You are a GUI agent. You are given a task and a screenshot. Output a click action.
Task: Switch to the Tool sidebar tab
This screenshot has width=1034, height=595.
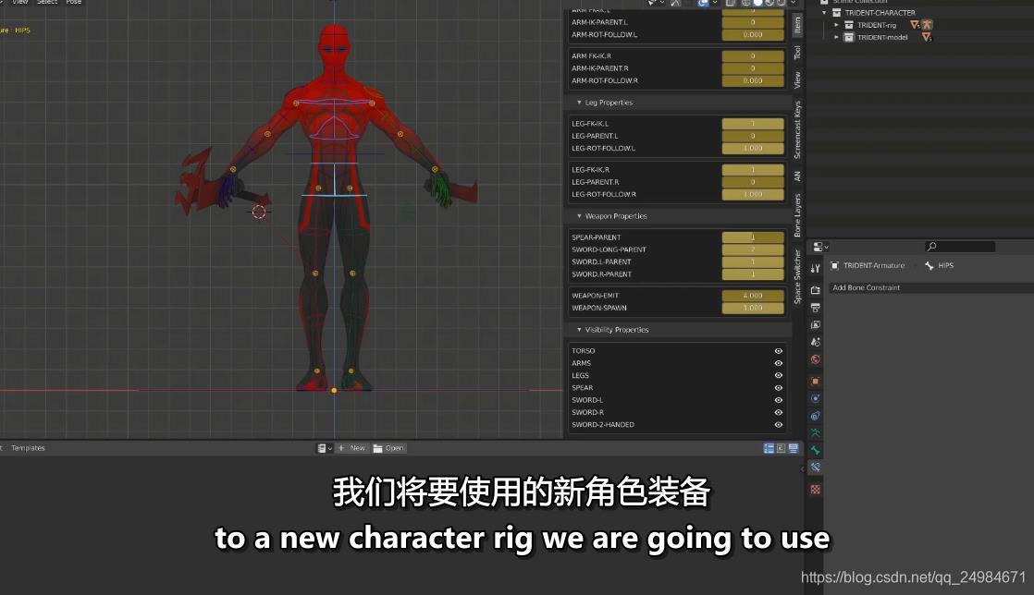click(x=797, y=53)
